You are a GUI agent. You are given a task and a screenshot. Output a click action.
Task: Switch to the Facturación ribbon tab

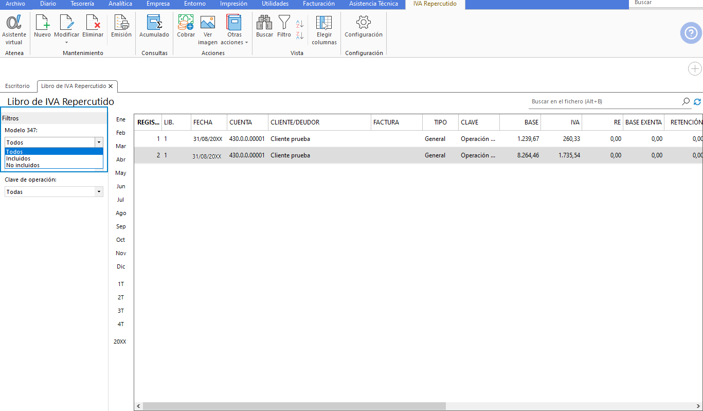pos(319,4)
